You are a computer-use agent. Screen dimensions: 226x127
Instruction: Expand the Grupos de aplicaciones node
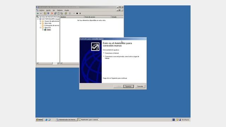coord(40,21)
